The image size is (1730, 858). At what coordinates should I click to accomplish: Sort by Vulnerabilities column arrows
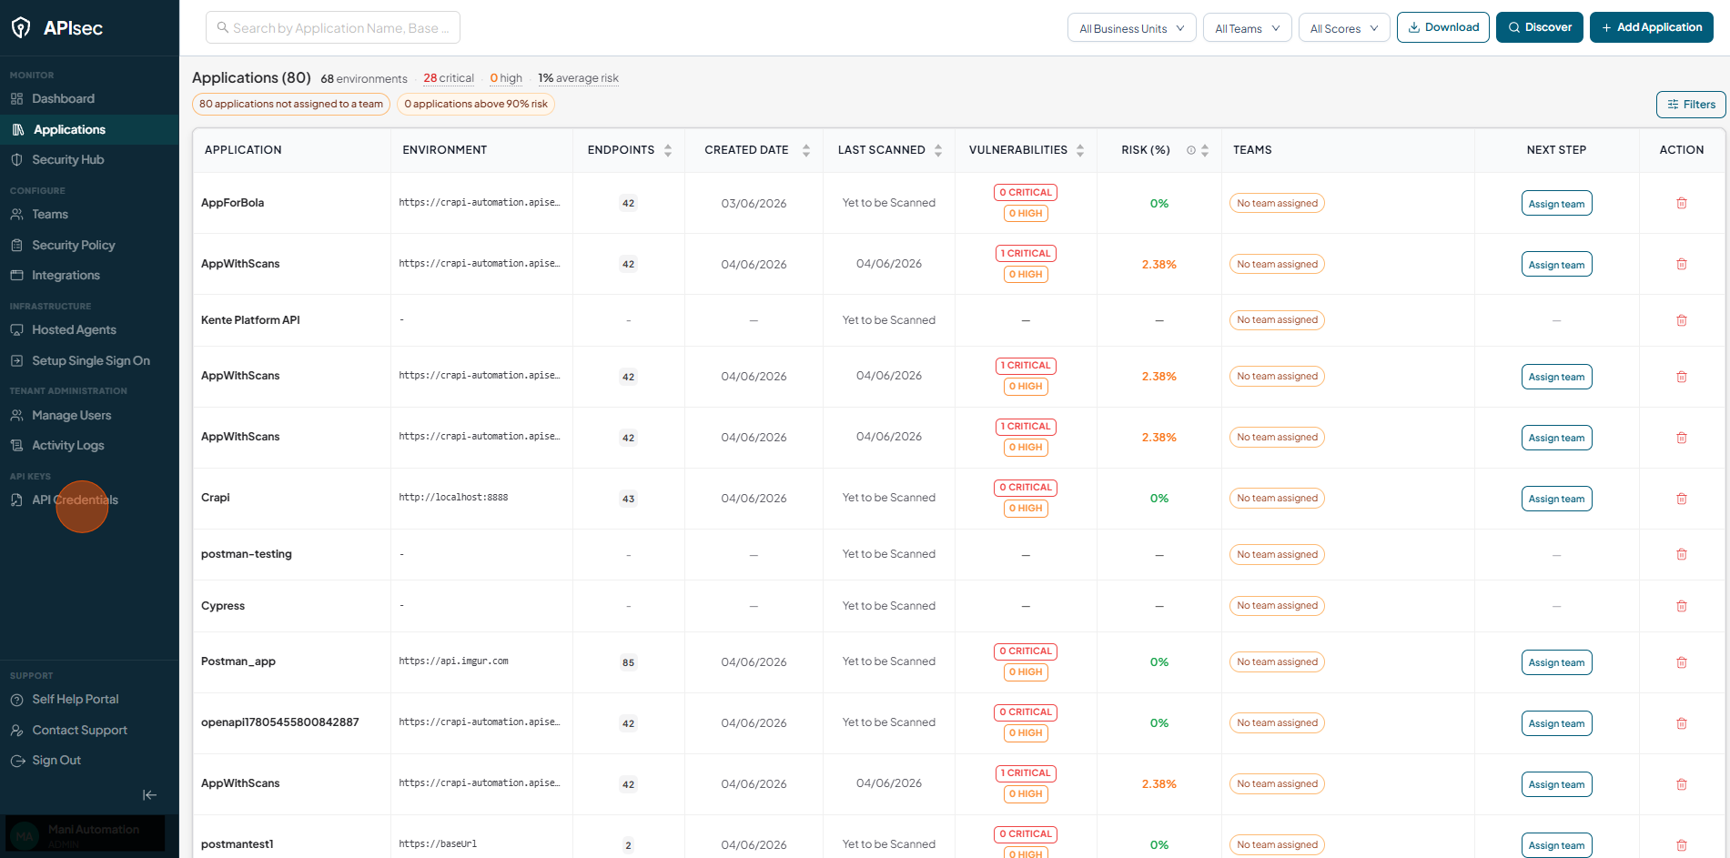[x=1080, y=150]
